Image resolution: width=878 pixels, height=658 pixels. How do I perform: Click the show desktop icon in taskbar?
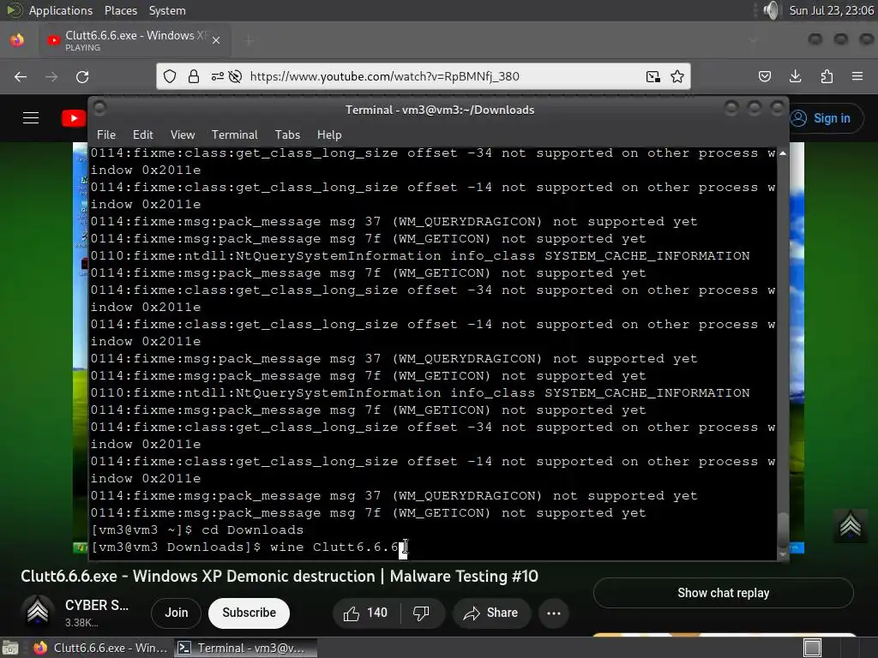coord(9,648)
